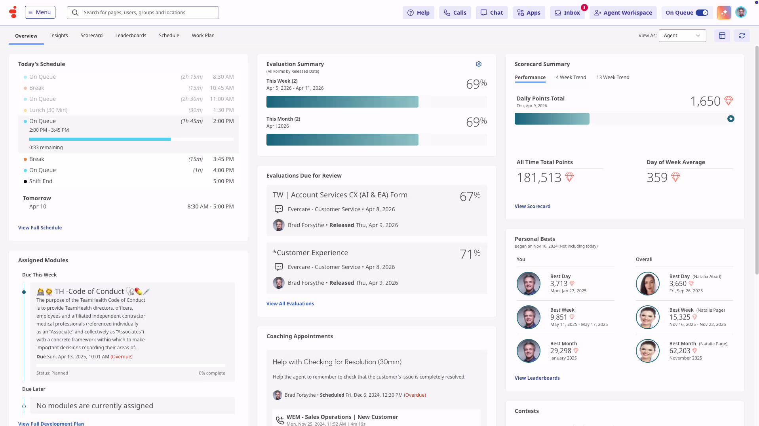This screenshot has height=426, width=759.
Task: Select the Performance scorecard tab
Action: 530,78
